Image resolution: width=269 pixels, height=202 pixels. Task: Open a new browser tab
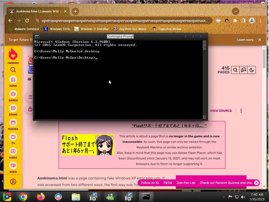(75, 11)
